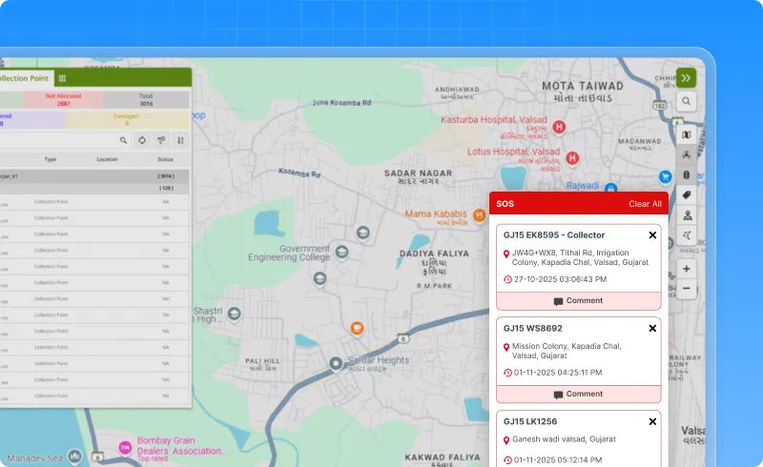Close the GJ15 LK1256 SOS alert
Viewport: 763px width, 467px height.
[652, 421]
